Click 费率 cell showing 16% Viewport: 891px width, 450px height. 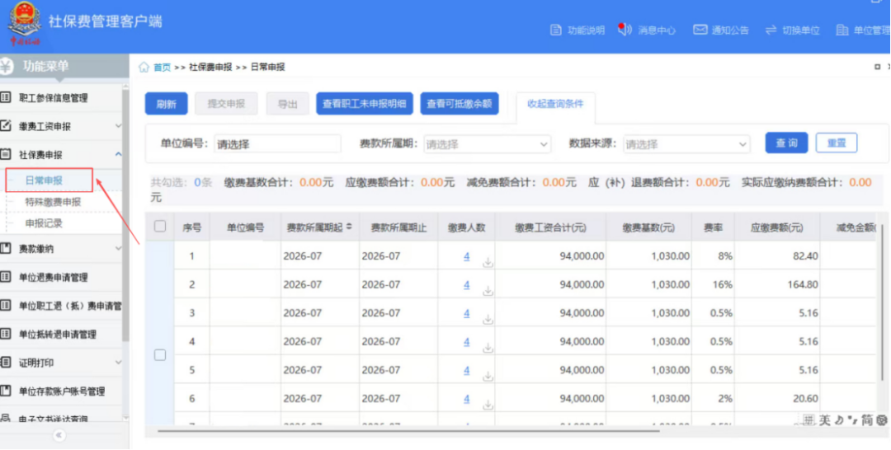(722, 285)
